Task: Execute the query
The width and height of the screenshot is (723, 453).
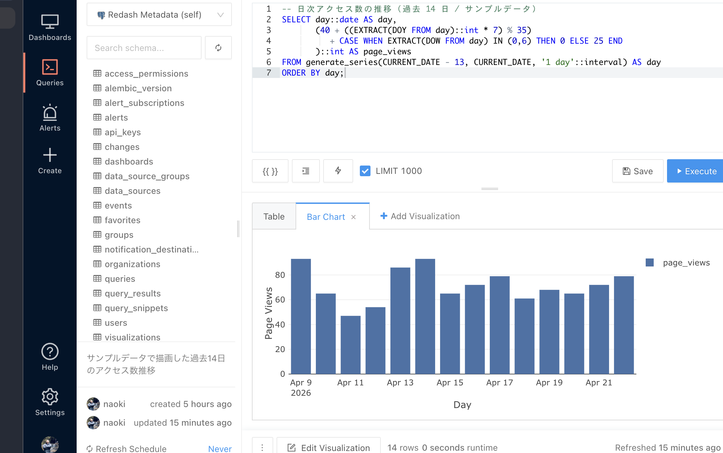Action: pos(695,171)
